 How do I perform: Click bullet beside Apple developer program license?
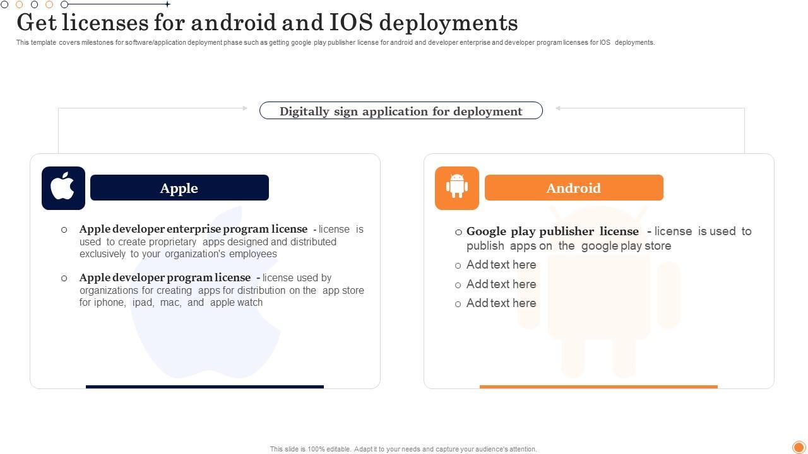point(64,278)
